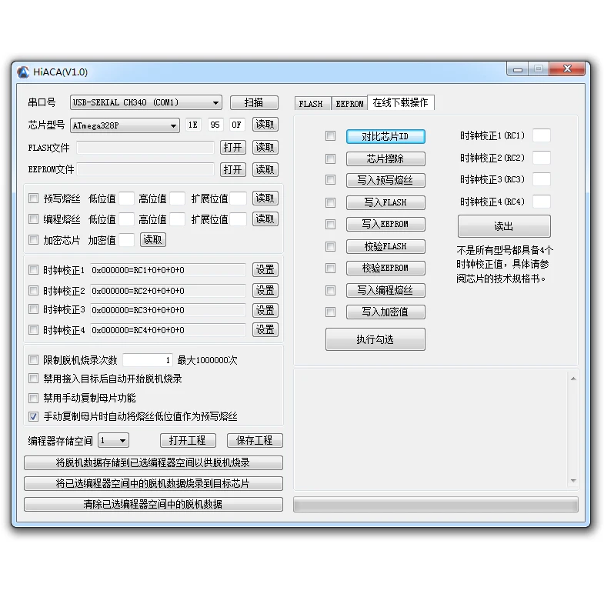Click the progress bar at bottom right

pos(435,504)
